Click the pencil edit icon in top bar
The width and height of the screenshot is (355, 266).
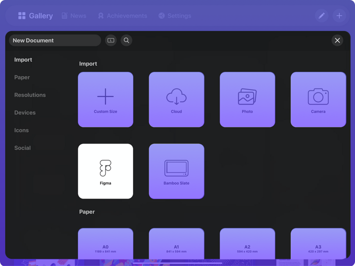tap(322, 16)
